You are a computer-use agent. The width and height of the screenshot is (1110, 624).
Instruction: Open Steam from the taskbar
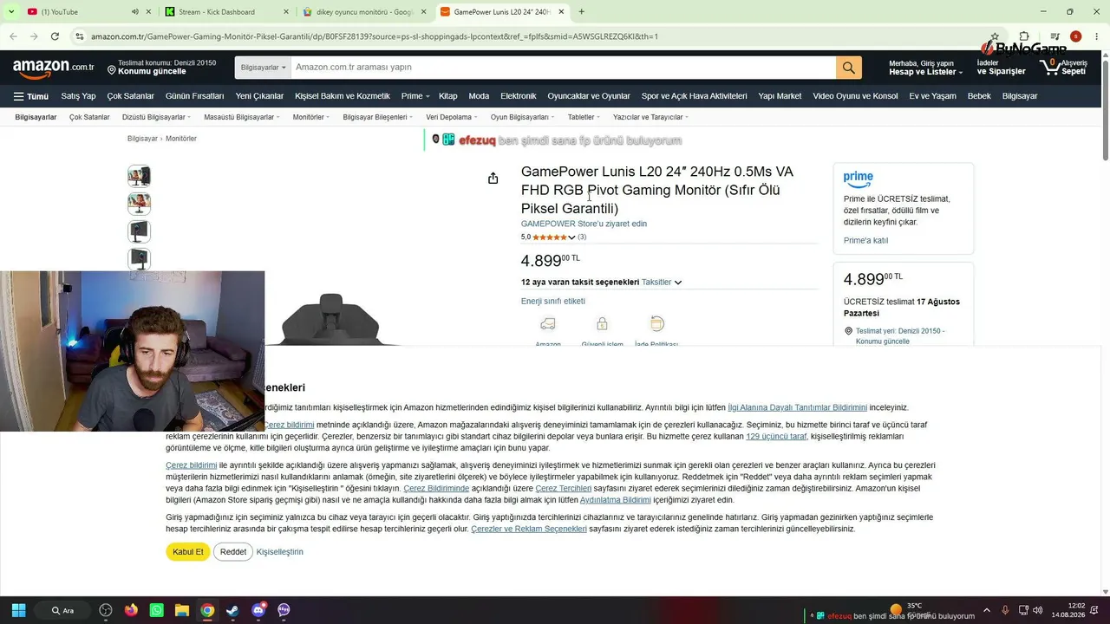coord(232,610)
